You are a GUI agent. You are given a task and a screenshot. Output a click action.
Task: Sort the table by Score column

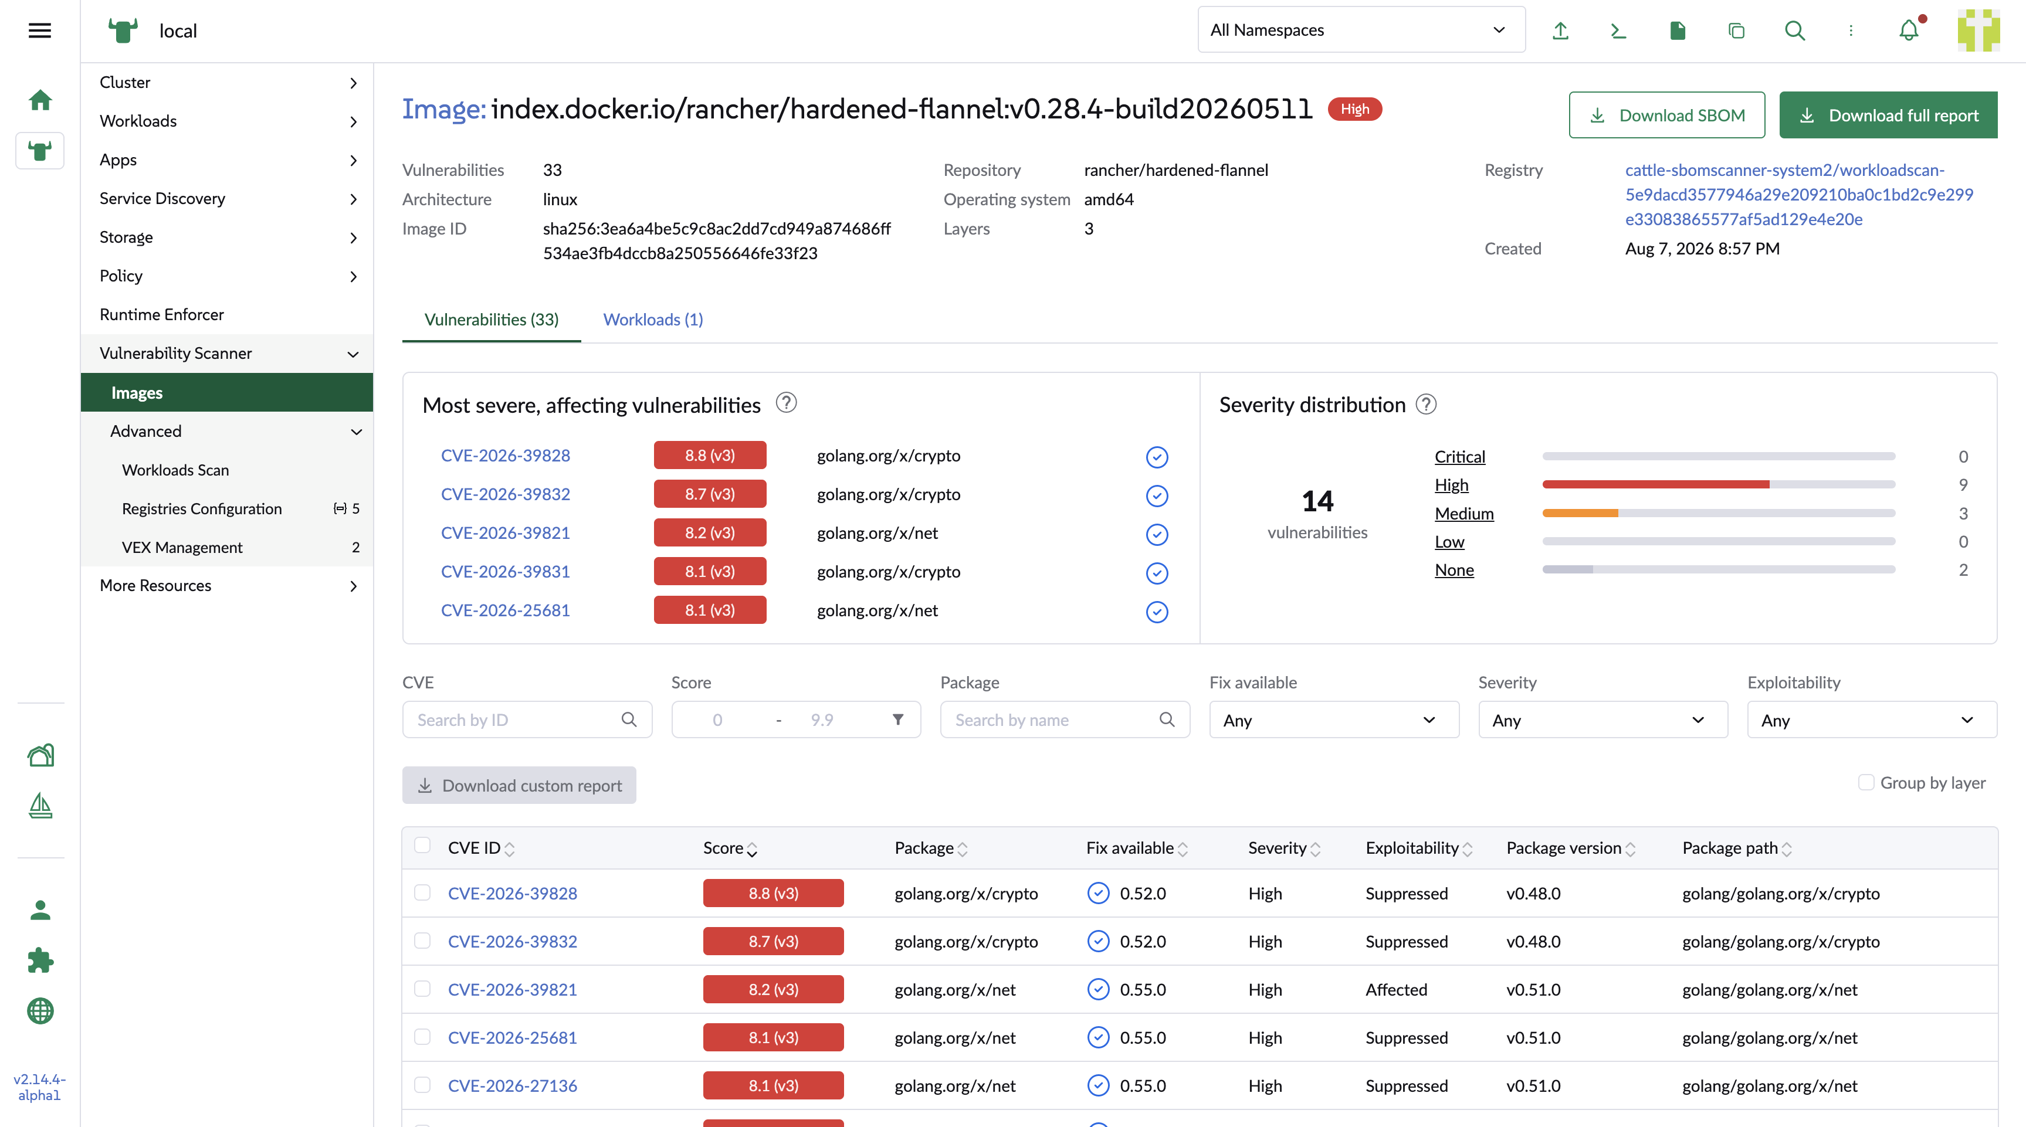pyautogui.click(x=731, y=848)
